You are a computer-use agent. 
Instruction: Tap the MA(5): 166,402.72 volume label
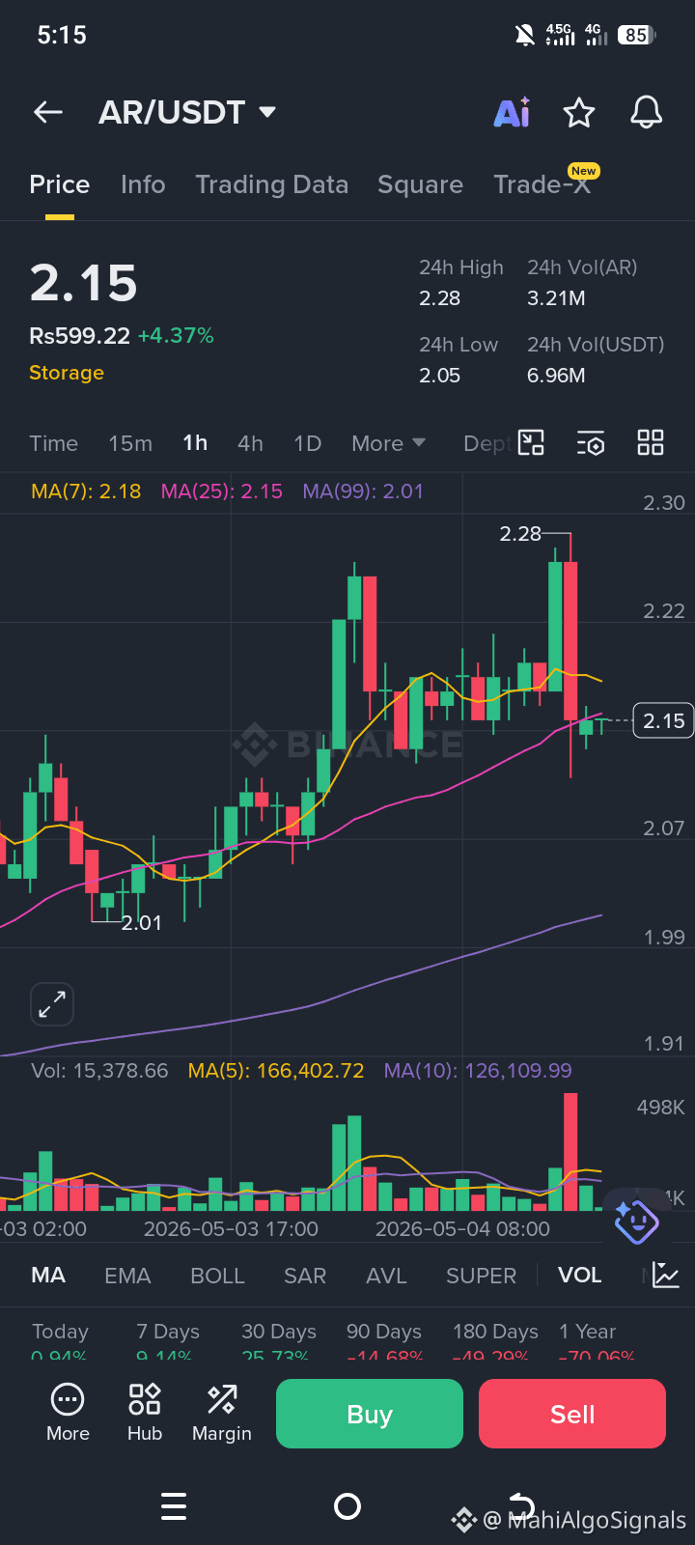[x=276, y=1071]
